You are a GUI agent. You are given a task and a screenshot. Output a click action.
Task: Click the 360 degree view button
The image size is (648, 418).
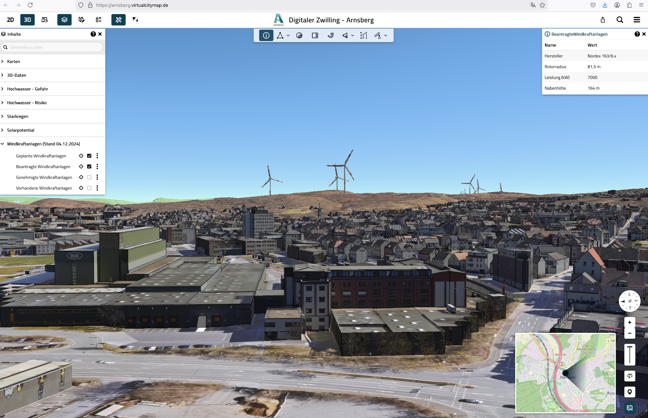click(x=630, y=376)
